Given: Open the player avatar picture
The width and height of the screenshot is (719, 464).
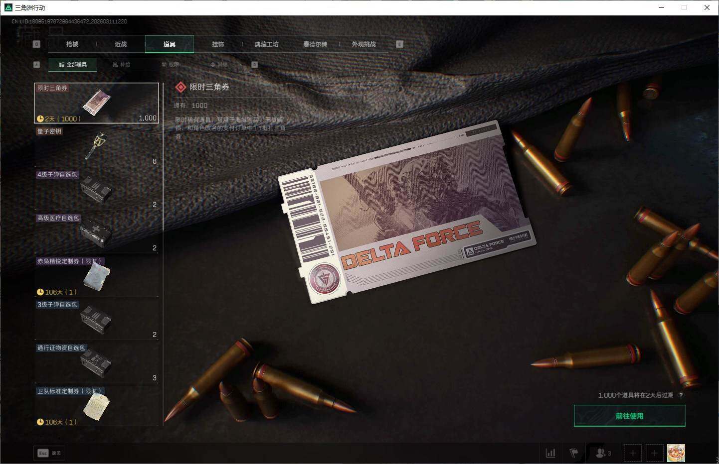Looking at the screenshot, I should coord(676,453).
